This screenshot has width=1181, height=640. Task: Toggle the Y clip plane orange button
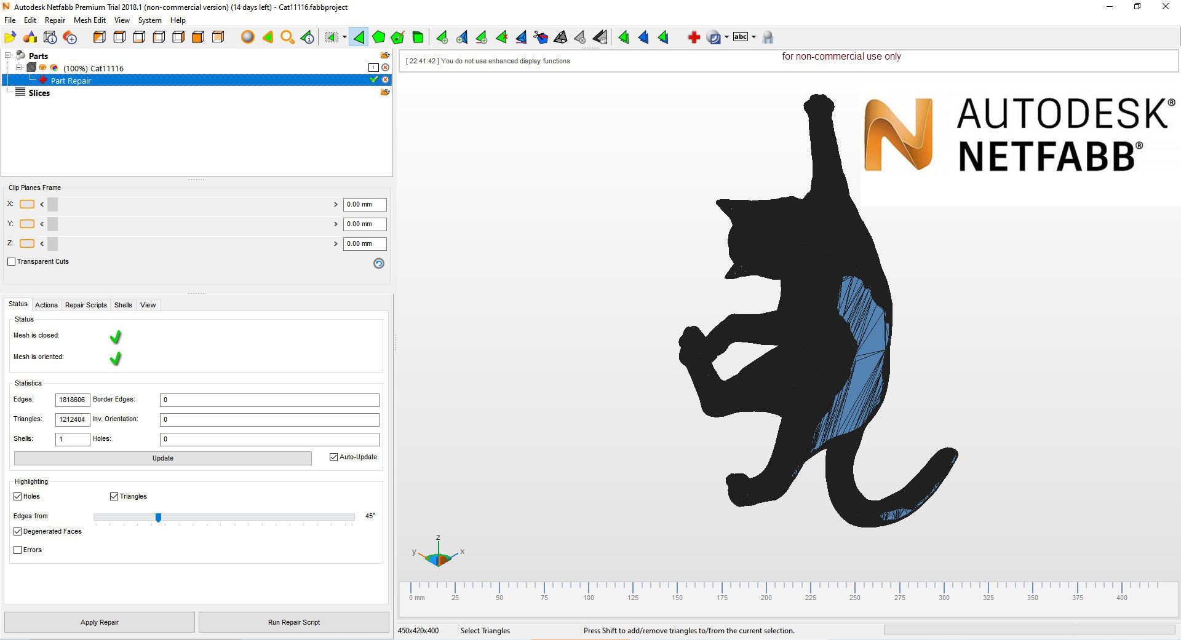[x=27, y=224]
